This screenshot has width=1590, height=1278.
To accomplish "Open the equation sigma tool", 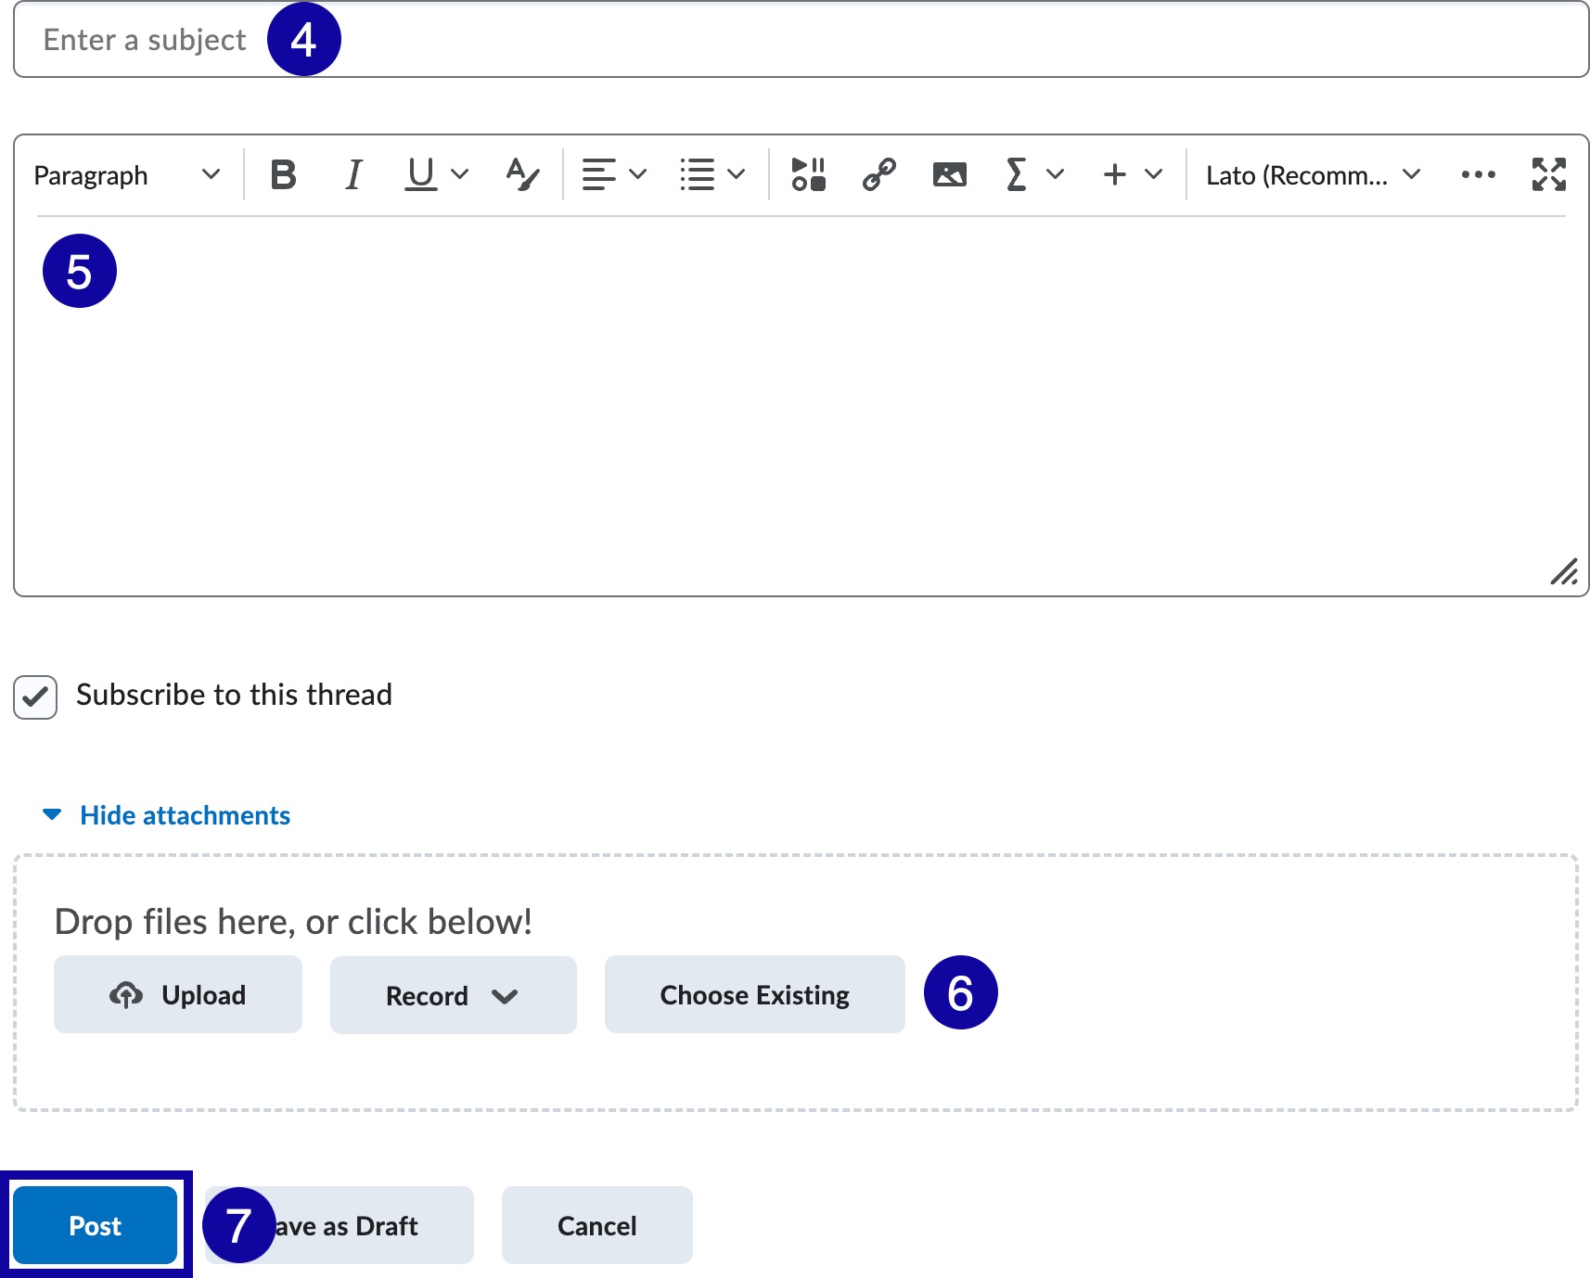I will click(x=1017, y=174).
